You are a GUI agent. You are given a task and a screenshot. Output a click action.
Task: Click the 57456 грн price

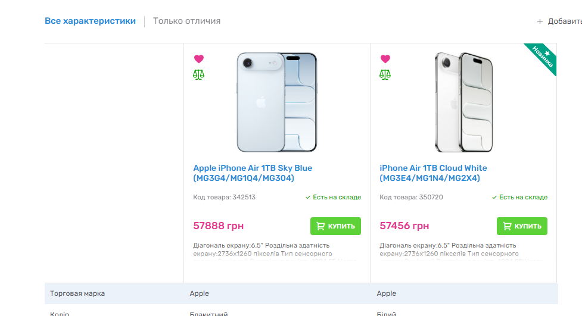click(404, 226)
